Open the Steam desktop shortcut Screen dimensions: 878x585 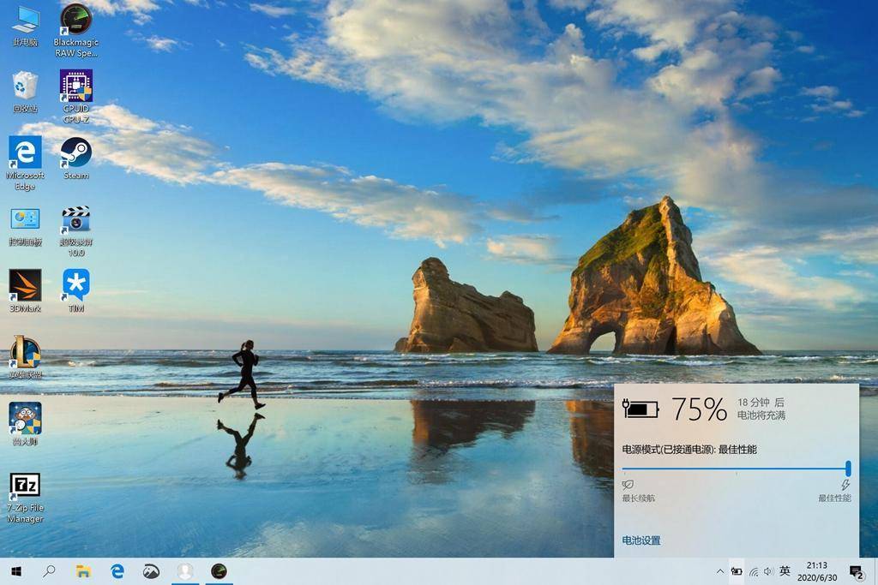[75, 158]
